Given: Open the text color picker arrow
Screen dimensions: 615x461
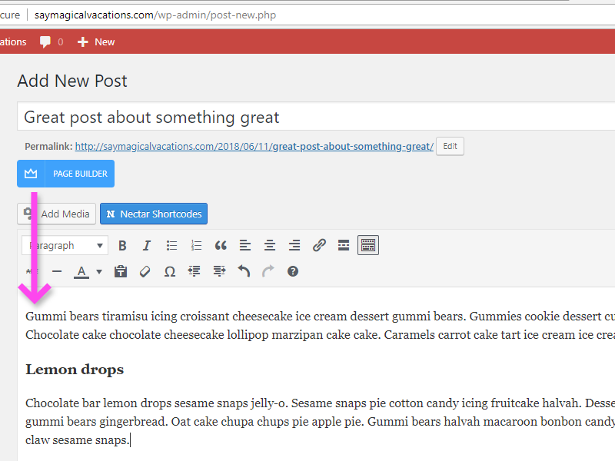Looking at the screenshot, I should click(x=99, y=271).
